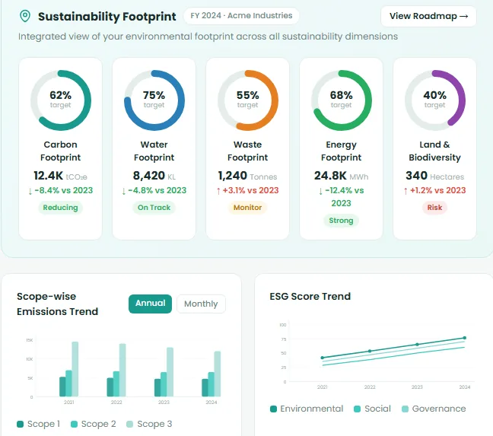Click the 2021 Scope 3 bar
493x436 pixels.
[75, 369]
